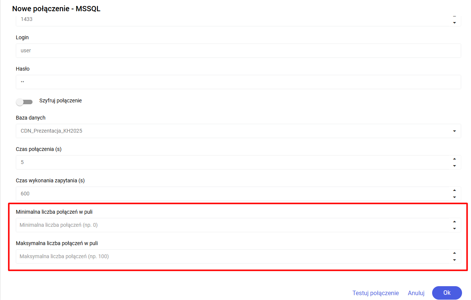The height and width of the screenshot is (300, 471).
Task: Click the Minimalna liczba połączeń w puli label
Action: click(54, 212)
